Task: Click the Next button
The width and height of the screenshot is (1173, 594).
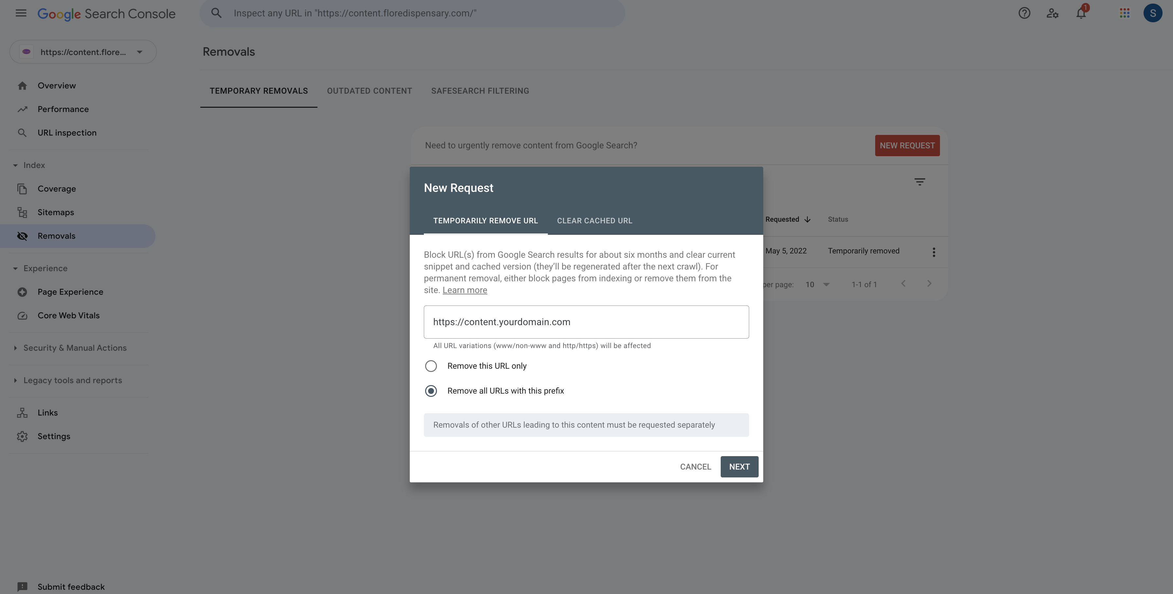Action: tap(739, 467)
